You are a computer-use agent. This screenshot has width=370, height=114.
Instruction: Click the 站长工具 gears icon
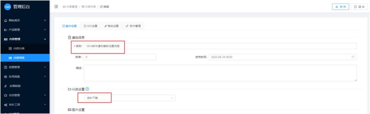[5, 104]
